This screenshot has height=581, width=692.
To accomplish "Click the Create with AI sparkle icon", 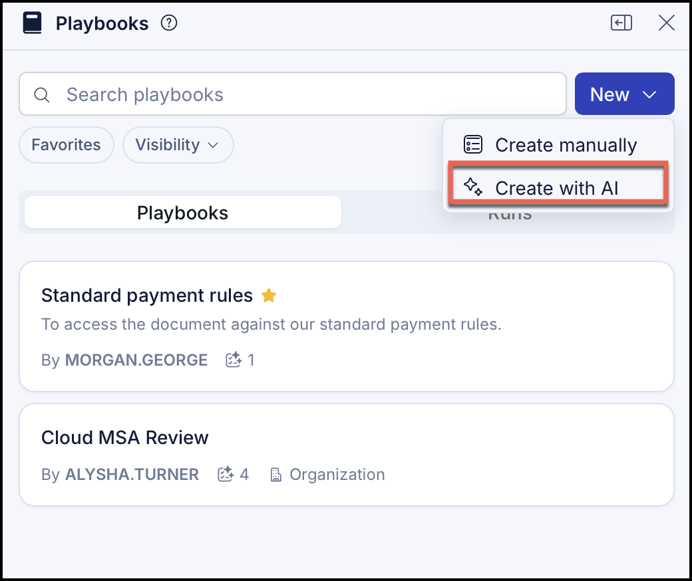I will [x=472, y=187].
